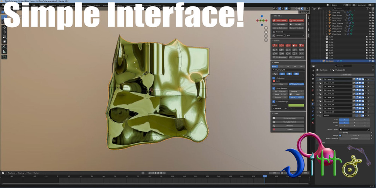This screenshot has width=376, height=188.
Task: Collapse the Ditto V3.4 panel
Action: pos(273,16)
